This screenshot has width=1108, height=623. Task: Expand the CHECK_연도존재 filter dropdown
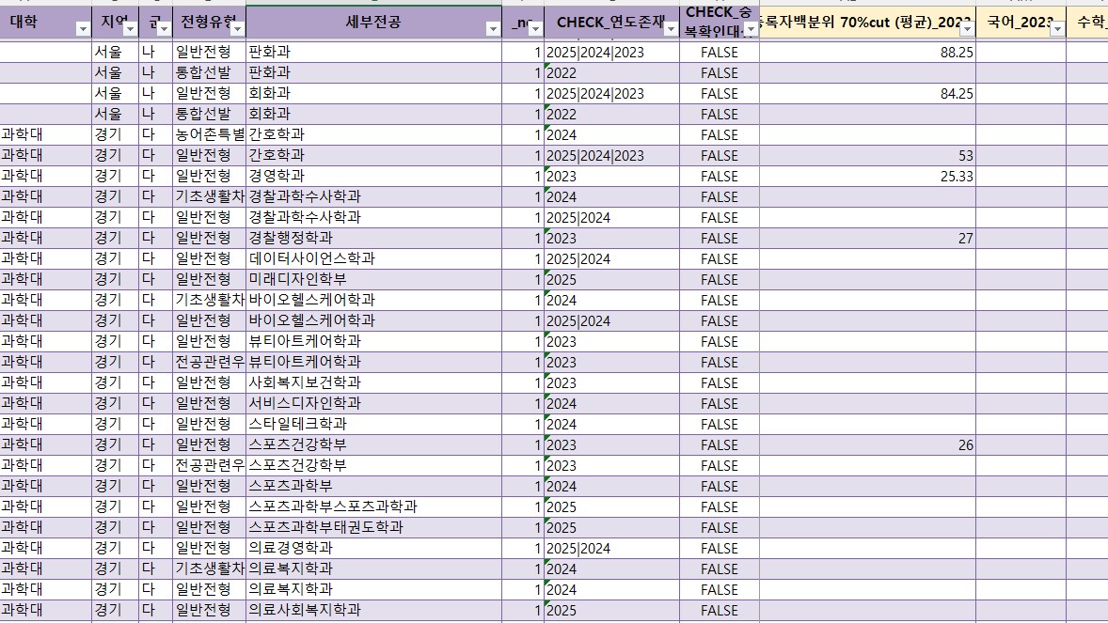pos(671,28)
